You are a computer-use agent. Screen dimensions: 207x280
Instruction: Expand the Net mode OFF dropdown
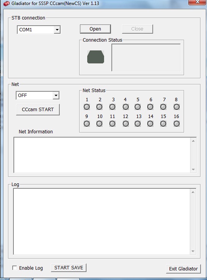56,95
